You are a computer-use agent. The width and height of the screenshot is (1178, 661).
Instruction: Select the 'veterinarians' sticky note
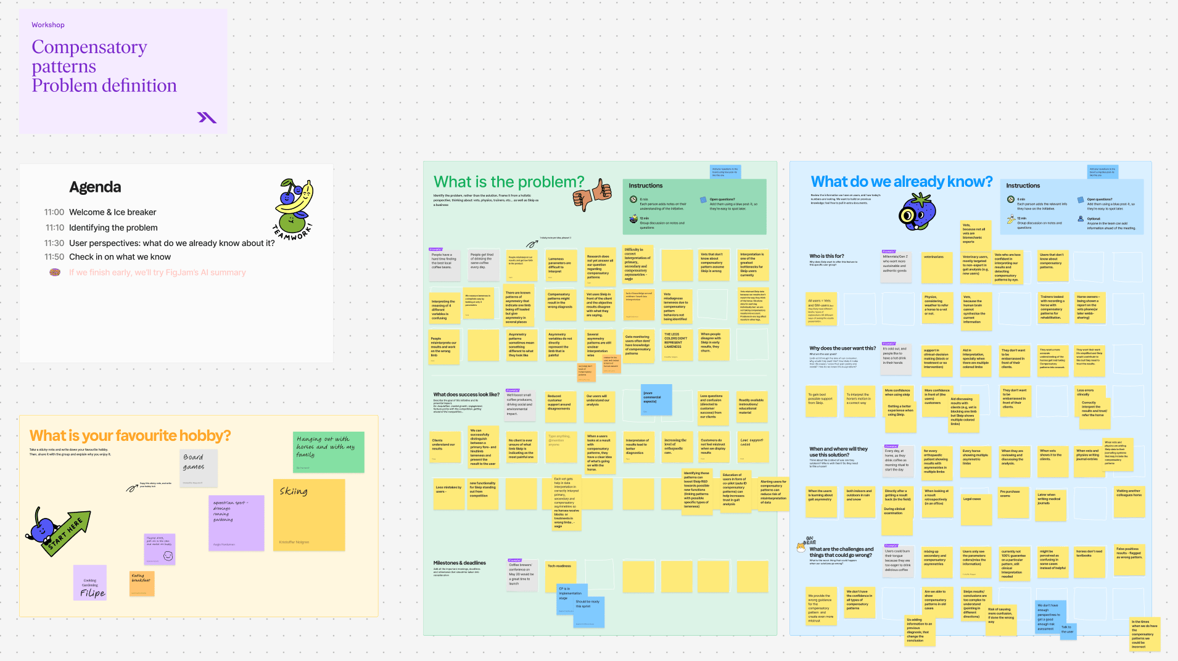pyautogui.click(x=937, y=266)
